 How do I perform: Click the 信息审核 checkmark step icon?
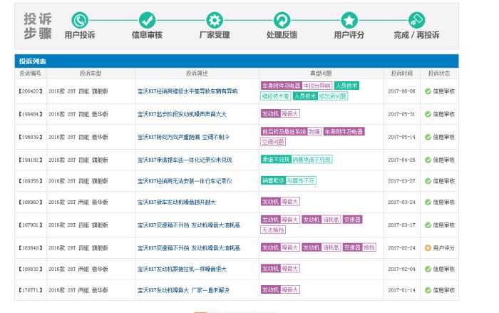pyautogui.click(x=148, y=21)
